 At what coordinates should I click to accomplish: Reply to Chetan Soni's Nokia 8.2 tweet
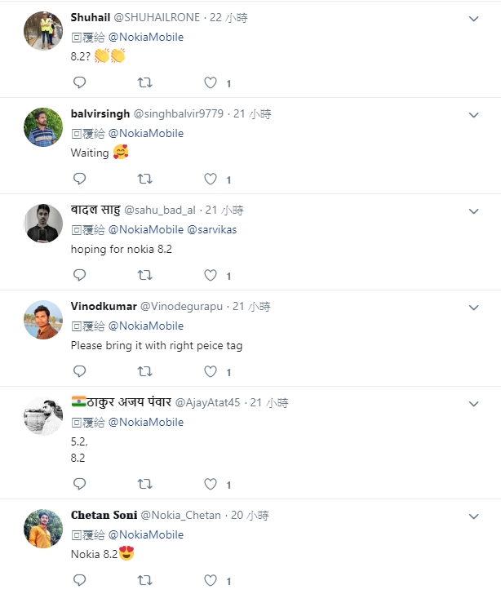pos(79,580)
